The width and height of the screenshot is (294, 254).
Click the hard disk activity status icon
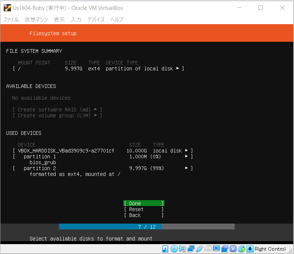165,249
